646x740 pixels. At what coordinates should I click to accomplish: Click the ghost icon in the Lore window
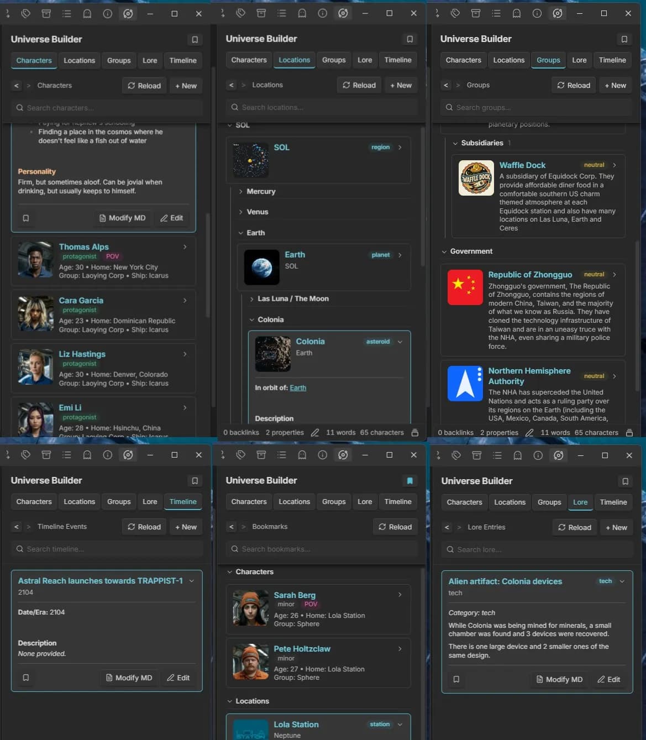(518, 455)
